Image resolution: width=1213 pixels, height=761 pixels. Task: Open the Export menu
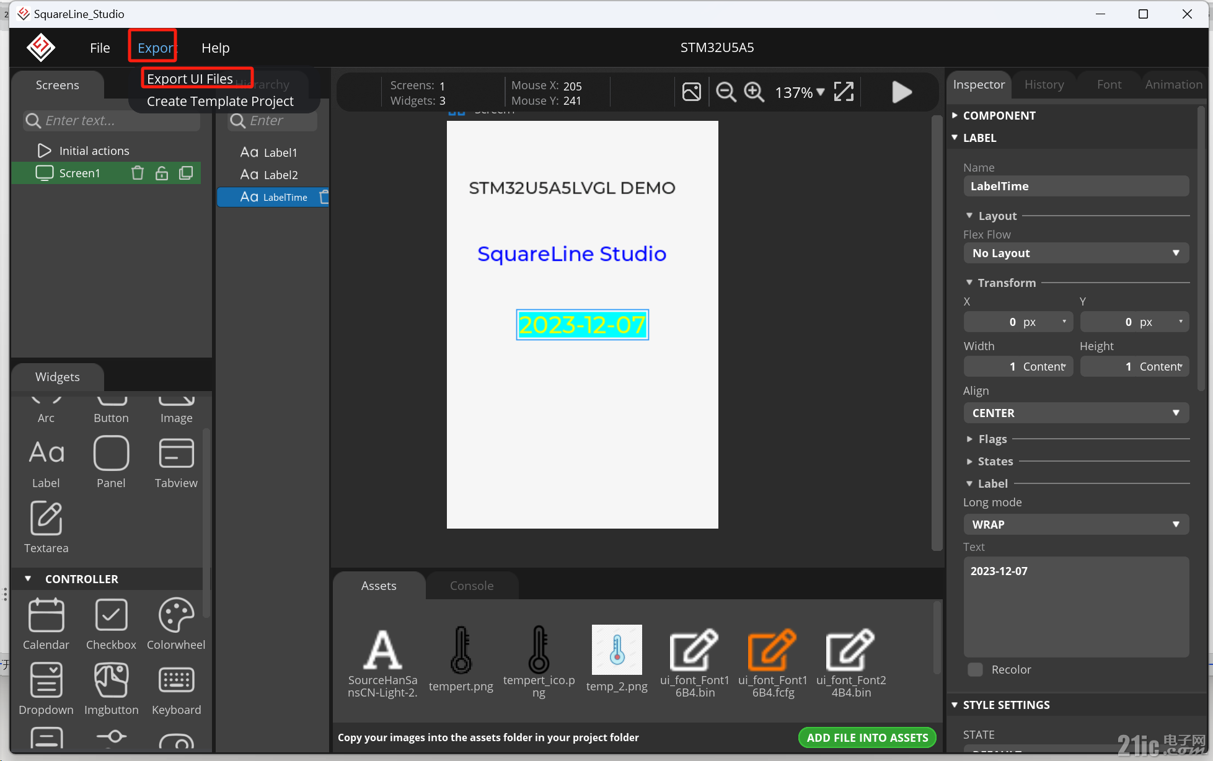(156, 48)
